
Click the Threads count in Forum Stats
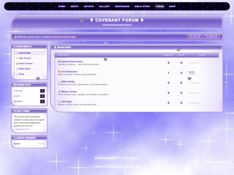coord(42,91)
